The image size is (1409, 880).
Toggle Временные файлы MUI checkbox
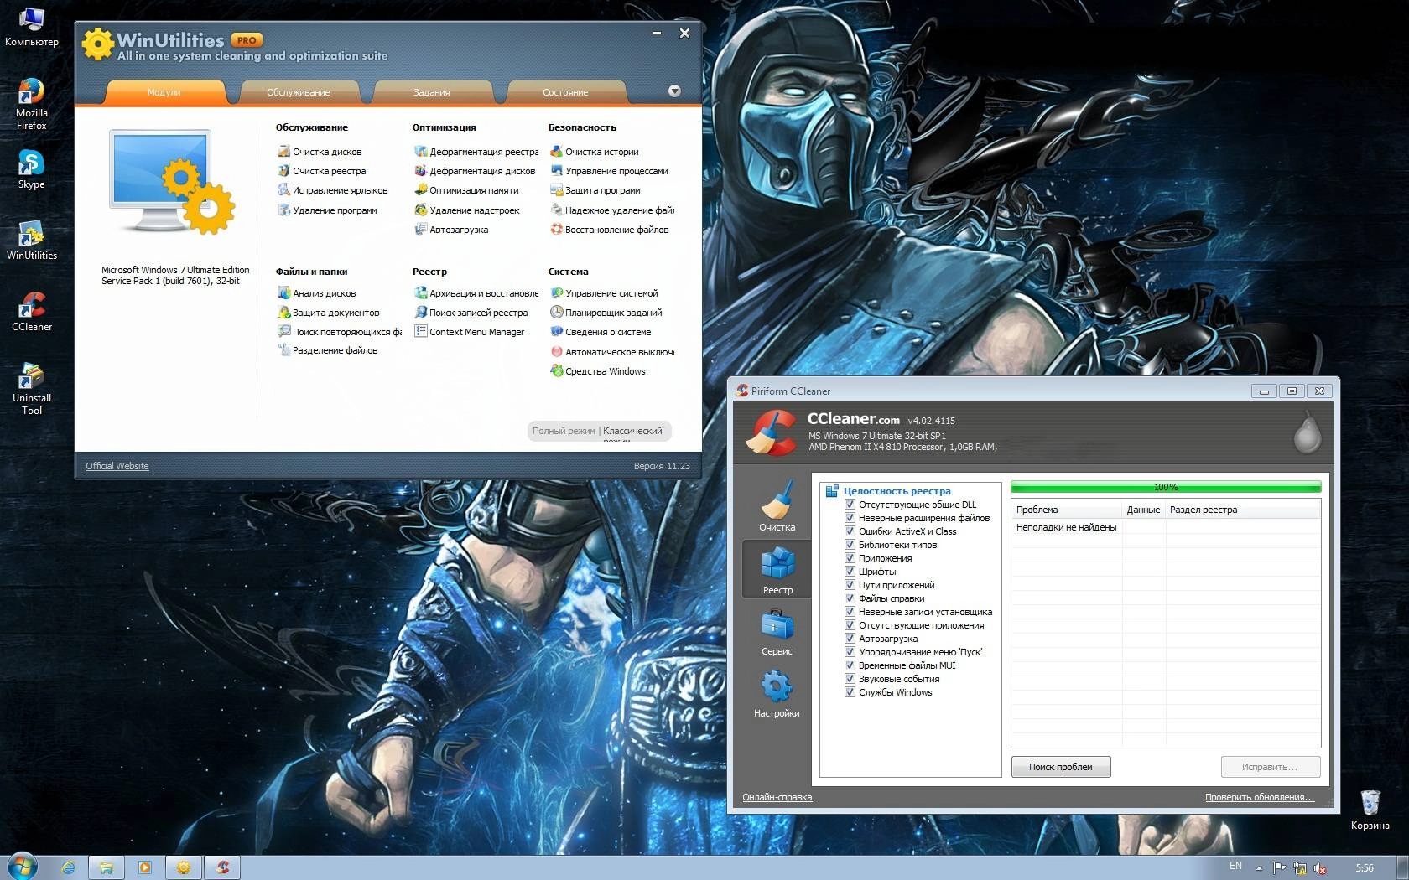pos(850,665)
